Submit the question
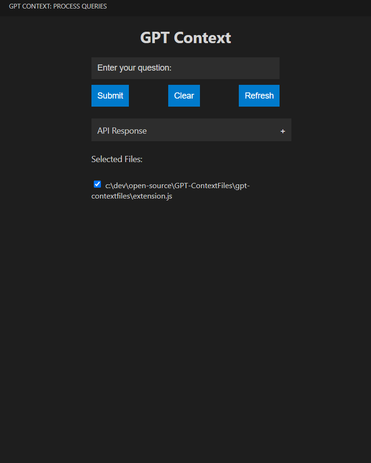371x463 pixels. [x=110, y=96]
